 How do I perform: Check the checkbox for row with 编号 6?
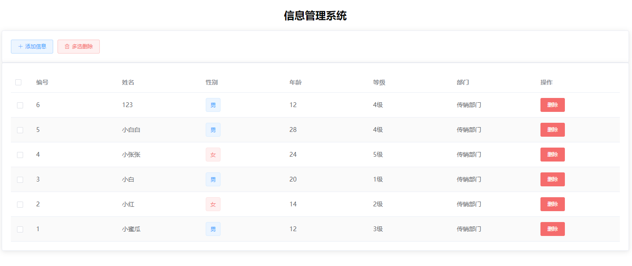20,105
